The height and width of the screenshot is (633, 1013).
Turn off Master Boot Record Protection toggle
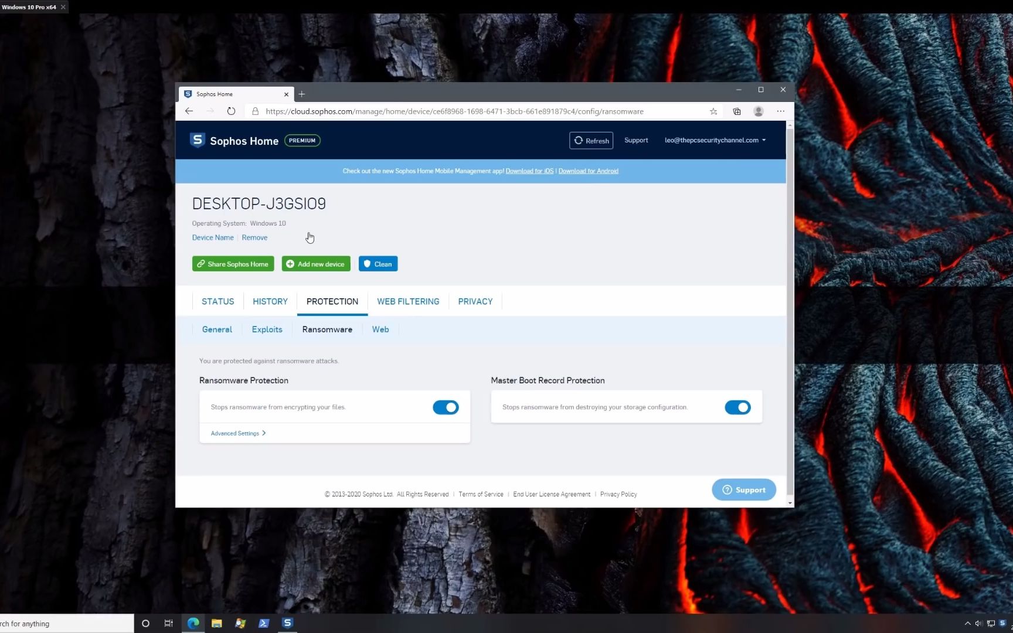point(737,407)
